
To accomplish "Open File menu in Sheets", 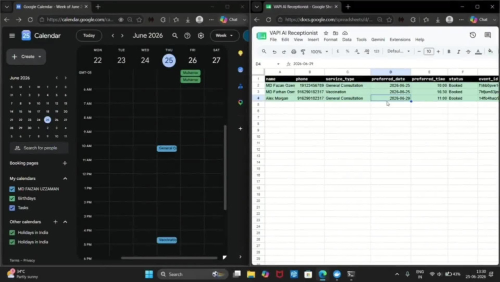I will coord(273,40).
